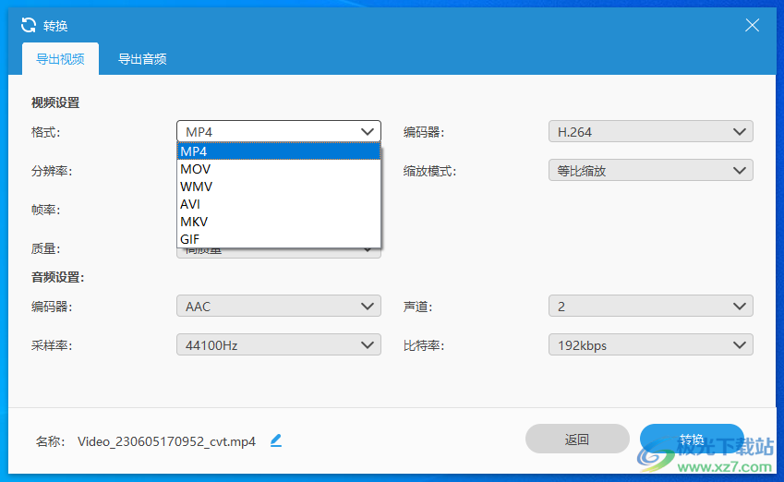Choose MKV format option
This screenshot has width=784, height=482.
(279, 222)
